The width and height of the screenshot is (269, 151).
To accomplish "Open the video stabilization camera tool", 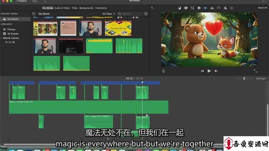I will click(199, 8).
